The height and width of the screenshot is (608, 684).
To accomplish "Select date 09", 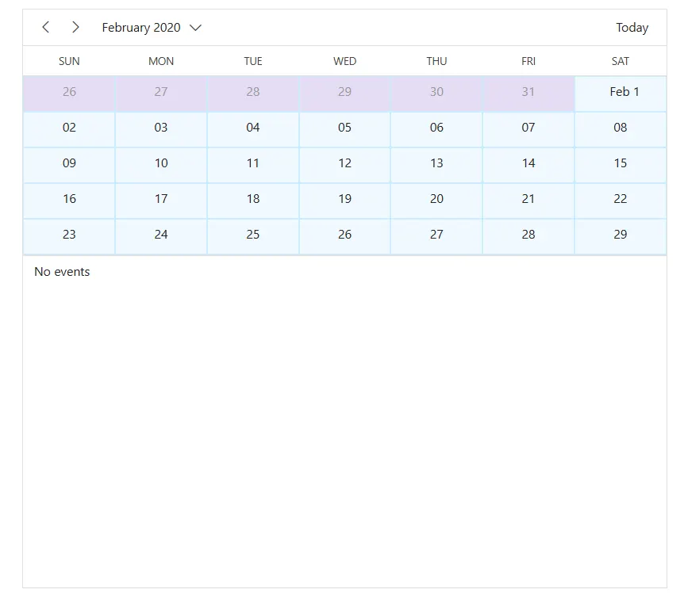I will tap(69, 165).
